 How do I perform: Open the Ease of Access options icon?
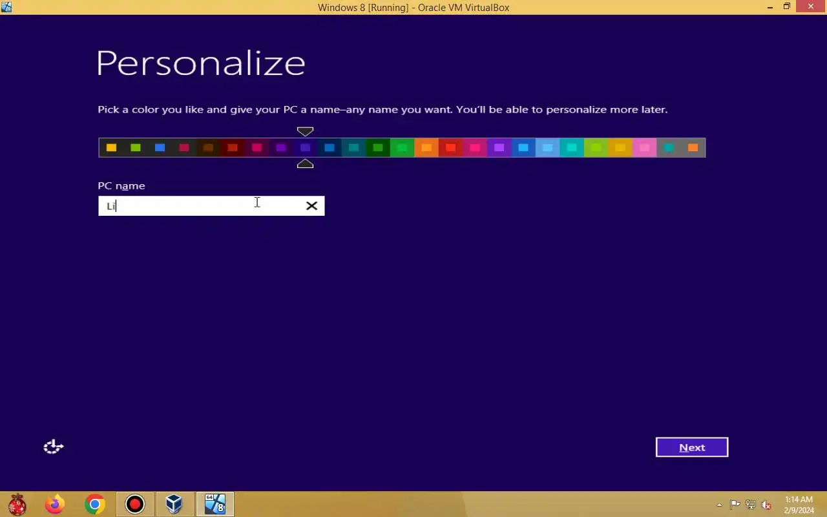click(x=53, y=447)
